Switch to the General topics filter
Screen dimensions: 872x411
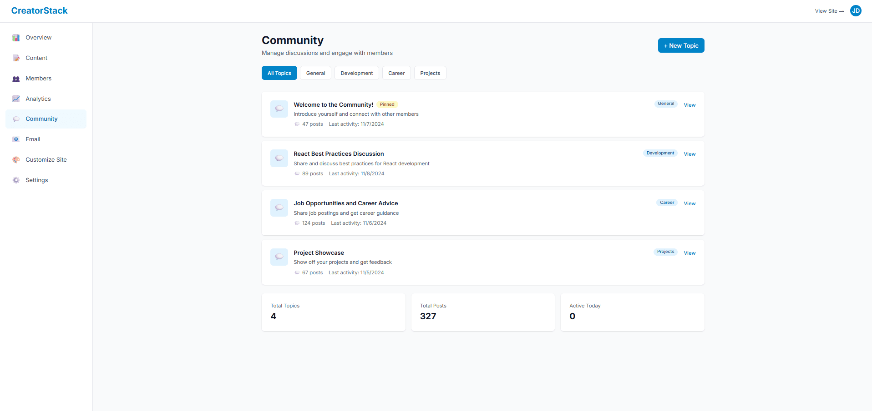(315, 73)
